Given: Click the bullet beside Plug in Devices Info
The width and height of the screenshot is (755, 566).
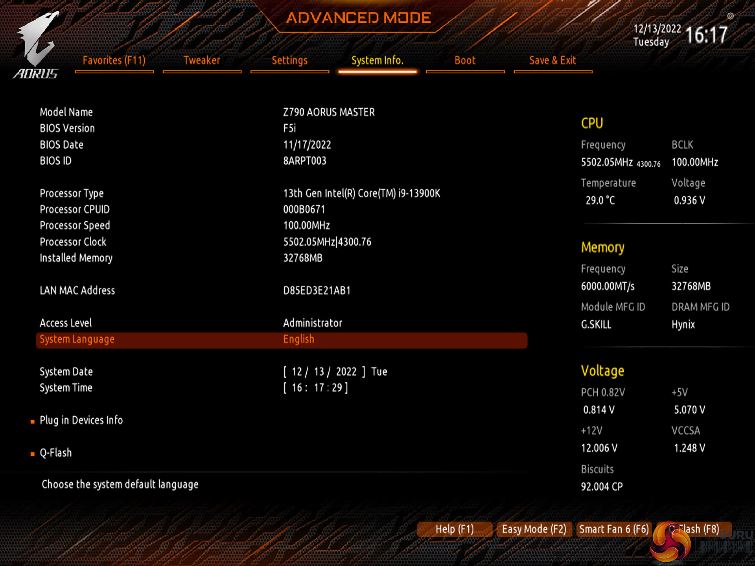Looking at the screenshot, I should tap(33, 421).
